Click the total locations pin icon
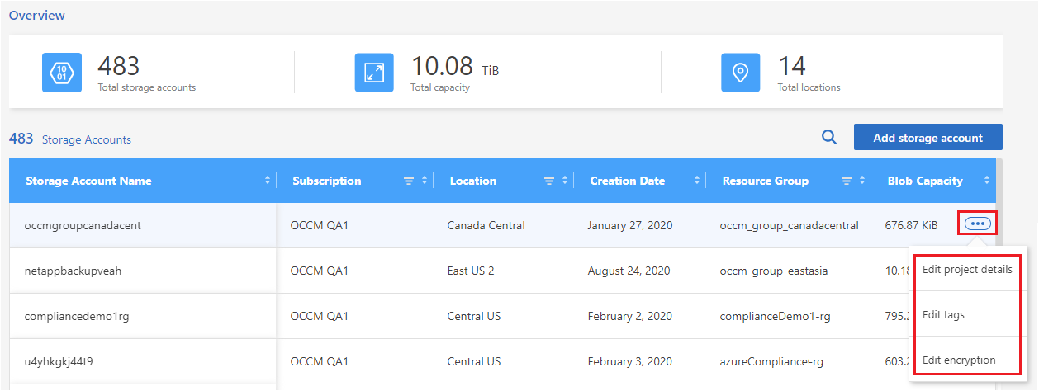The width and height of the screenshot is (1039, 391). click(x=741, y=73)
